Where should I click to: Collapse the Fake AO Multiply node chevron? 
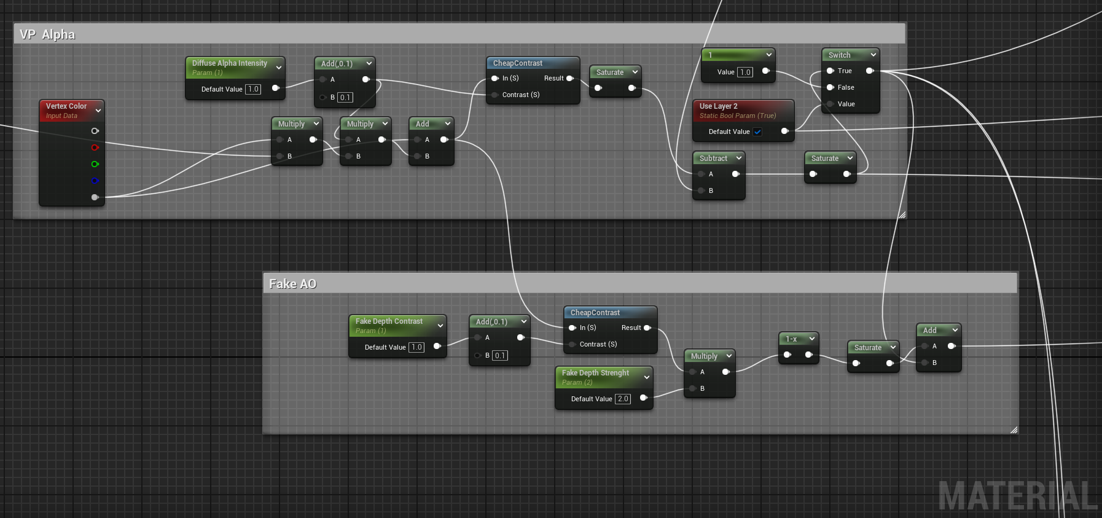click(x=729, y=356)
